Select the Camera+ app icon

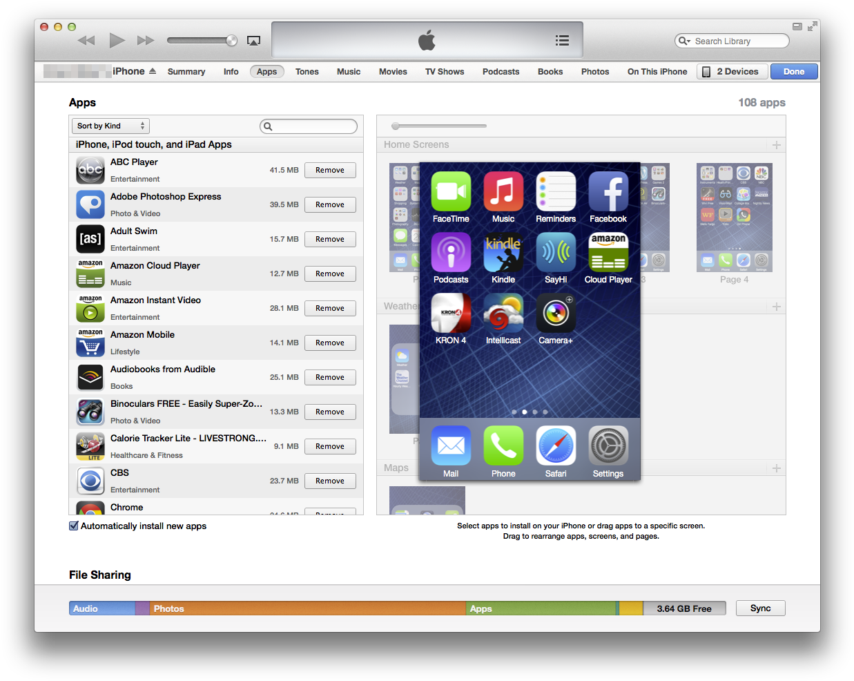point(556,313)
